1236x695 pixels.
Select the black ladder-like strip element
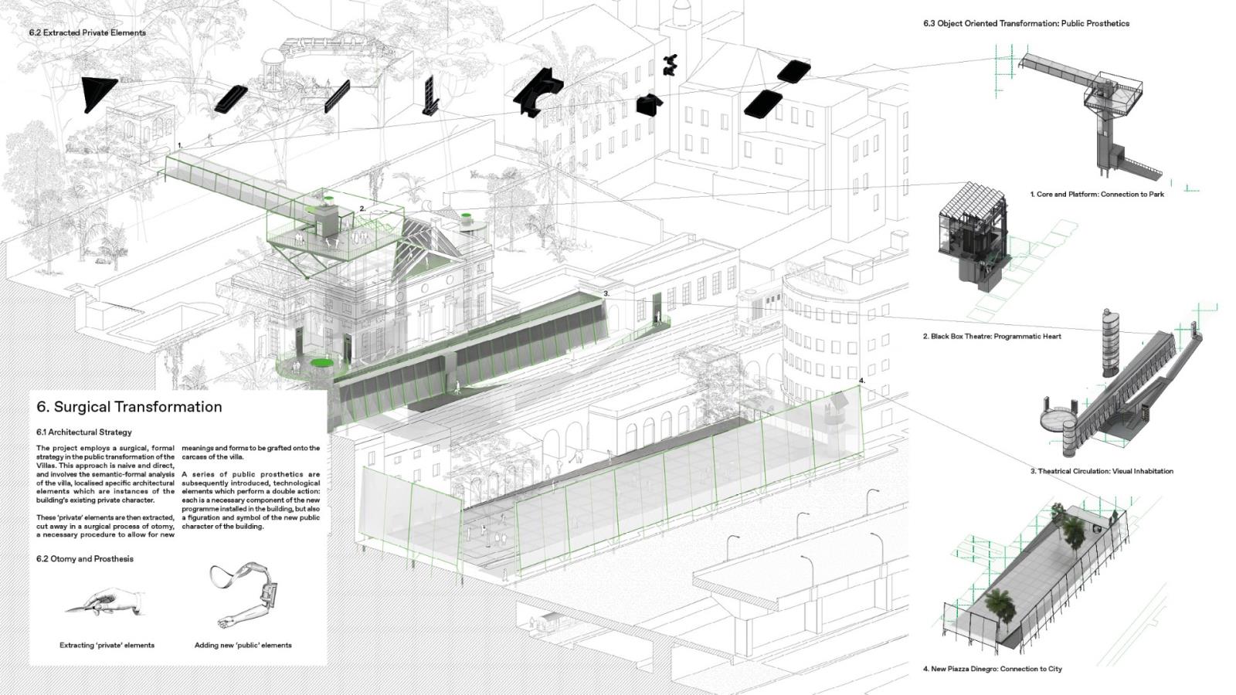coord(338,94)
